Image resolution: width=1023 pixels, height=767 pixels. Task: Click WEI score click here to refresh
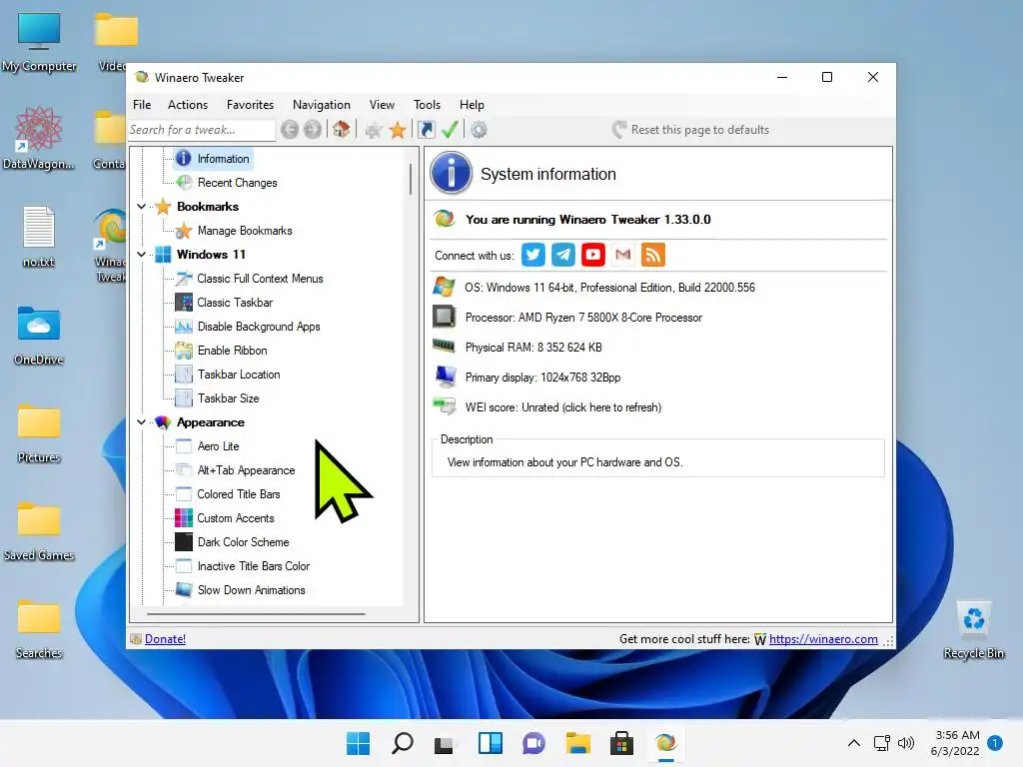(563, 407)
